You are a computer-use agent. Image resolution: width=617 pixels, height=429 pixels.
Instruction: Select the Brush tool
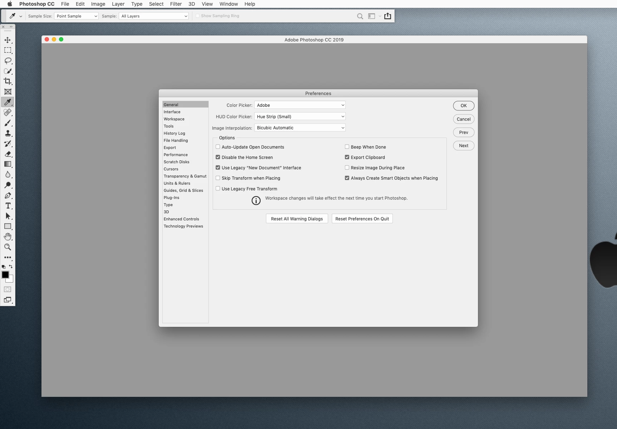click(8, 123)
